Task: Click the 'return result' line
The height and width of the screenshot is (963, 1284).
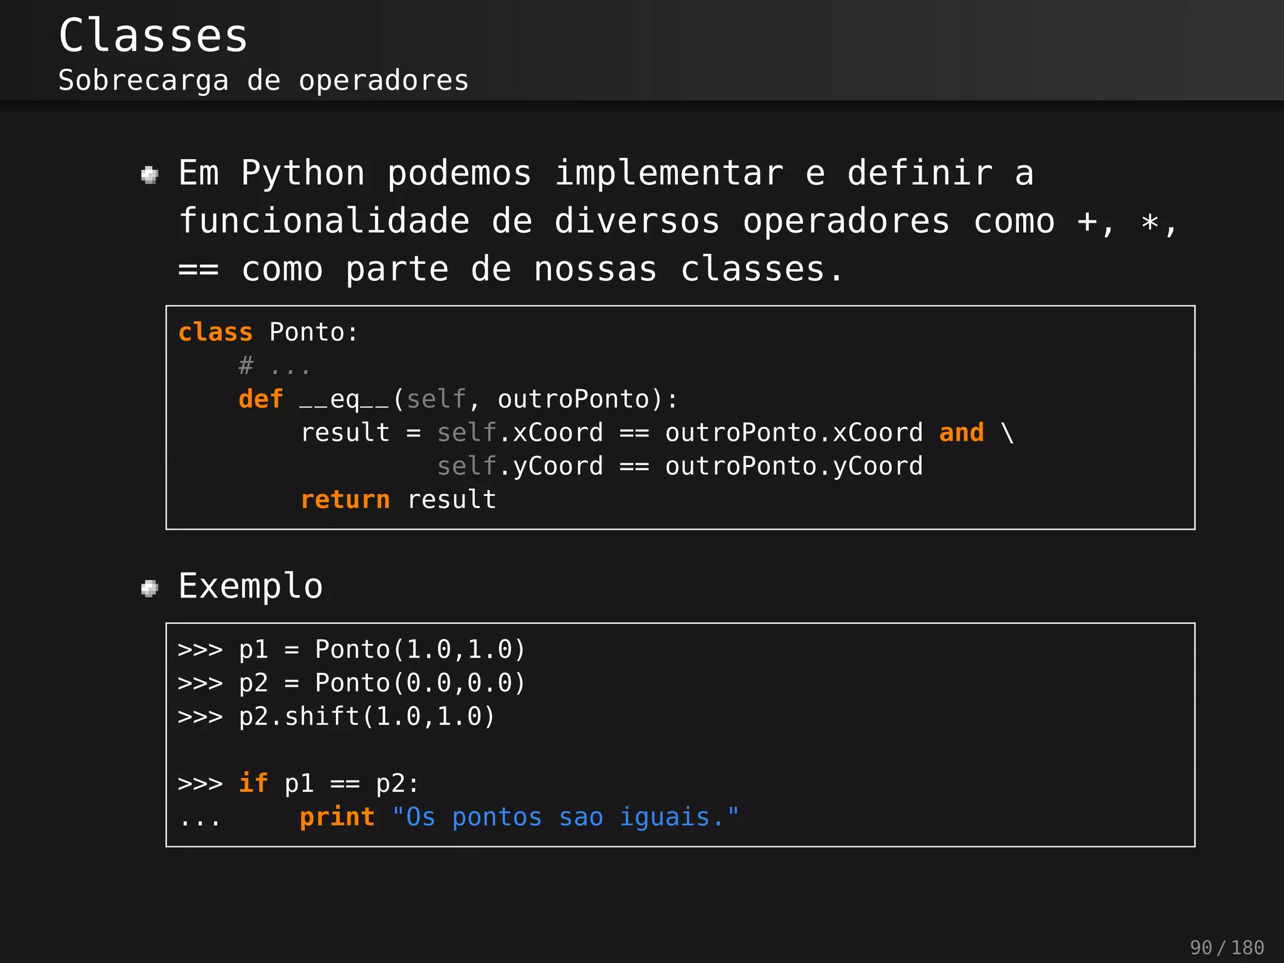Action: point(398,500)
